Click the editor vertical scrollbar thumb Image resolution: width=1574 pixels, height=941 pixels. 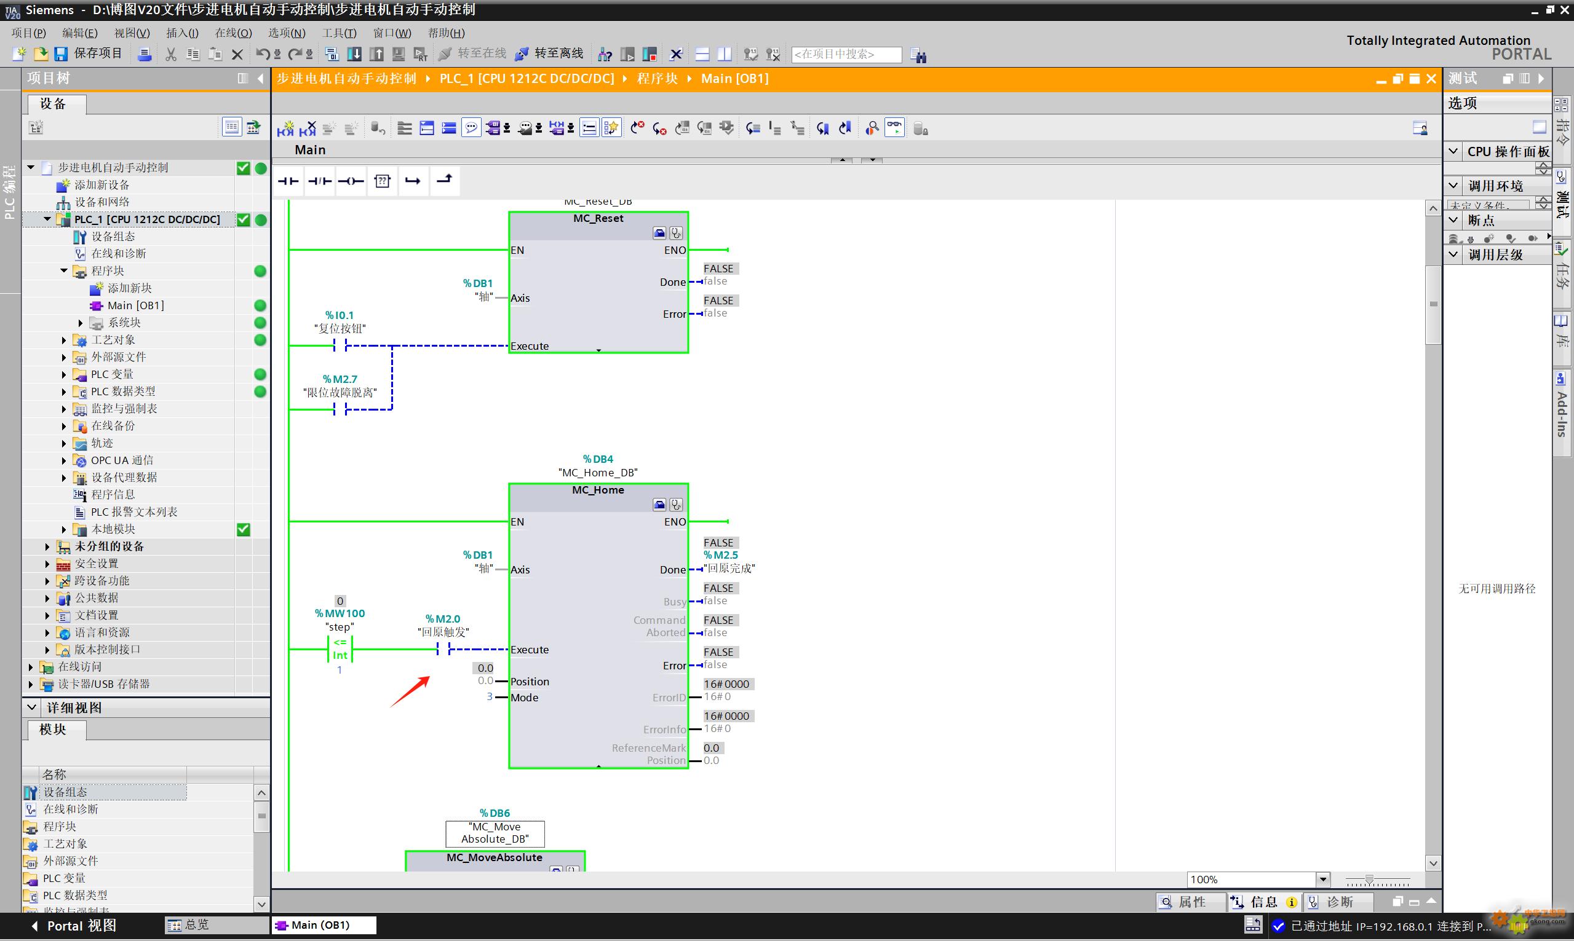pyautogui.click(x=1433, y=304)
